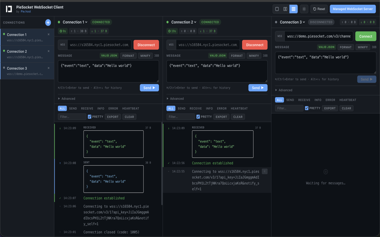The height and width of the screenshot is (237, 380).
Task: Click the message textarea in Connection 2
Action: [x=217, y=71]
